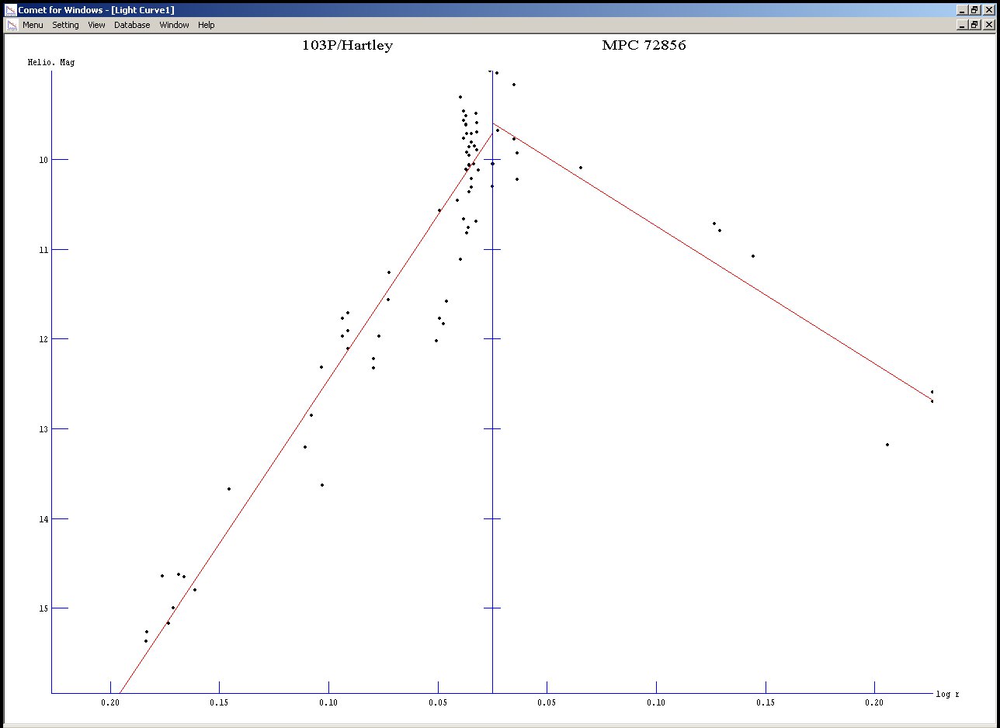Click the 0.20 label left of the center axis

[x=110, y=702]
